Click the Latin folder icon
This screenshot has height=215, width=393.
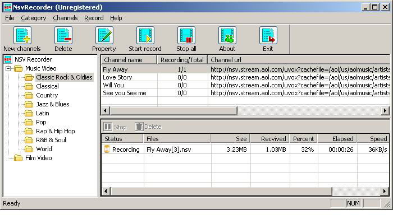[x=29, y=113]
